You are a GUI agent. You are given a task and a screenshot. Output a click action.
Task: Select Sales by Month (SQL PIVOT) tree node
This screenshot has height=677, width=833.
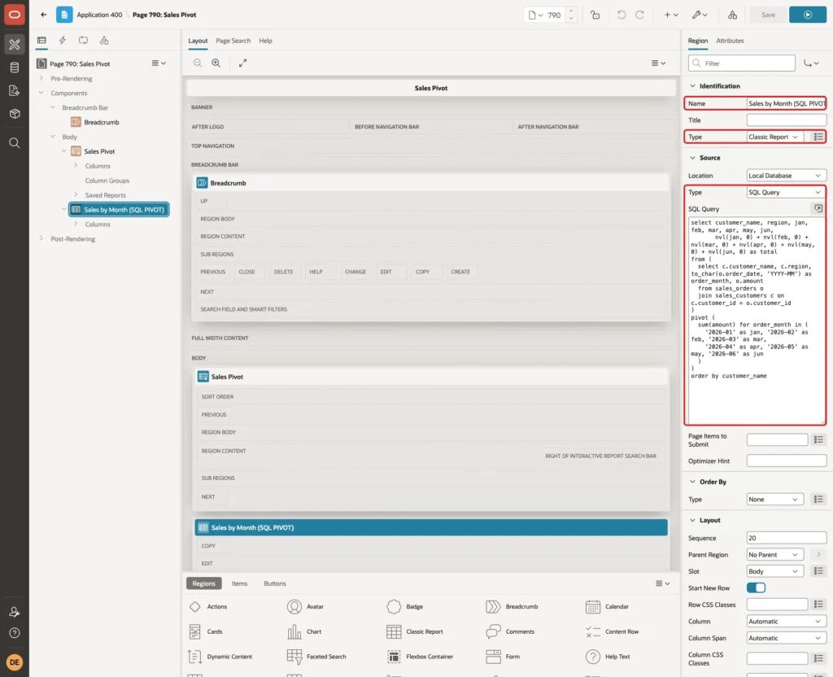119,209
